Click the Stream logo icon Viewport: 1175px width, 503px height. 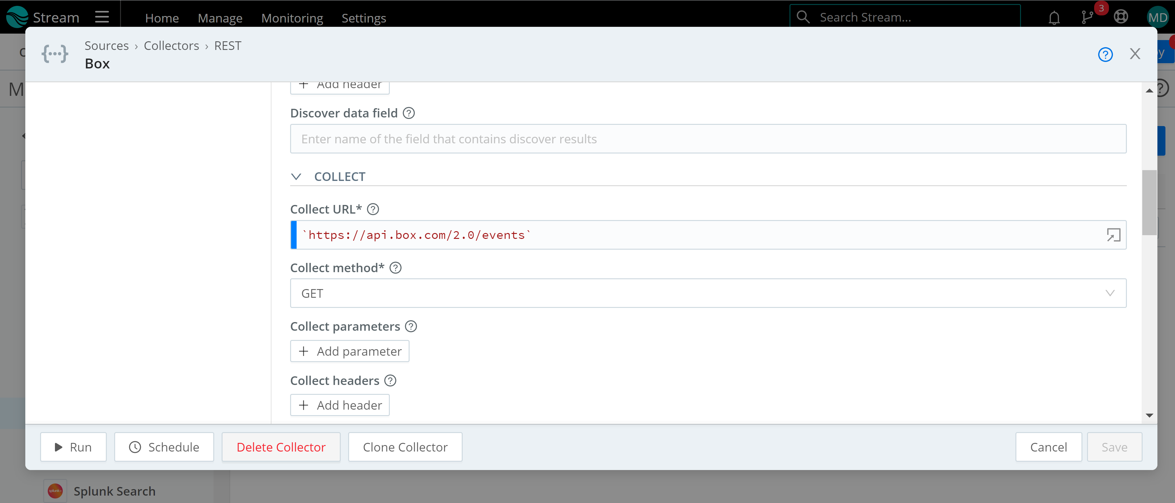(x=17, y=17)
